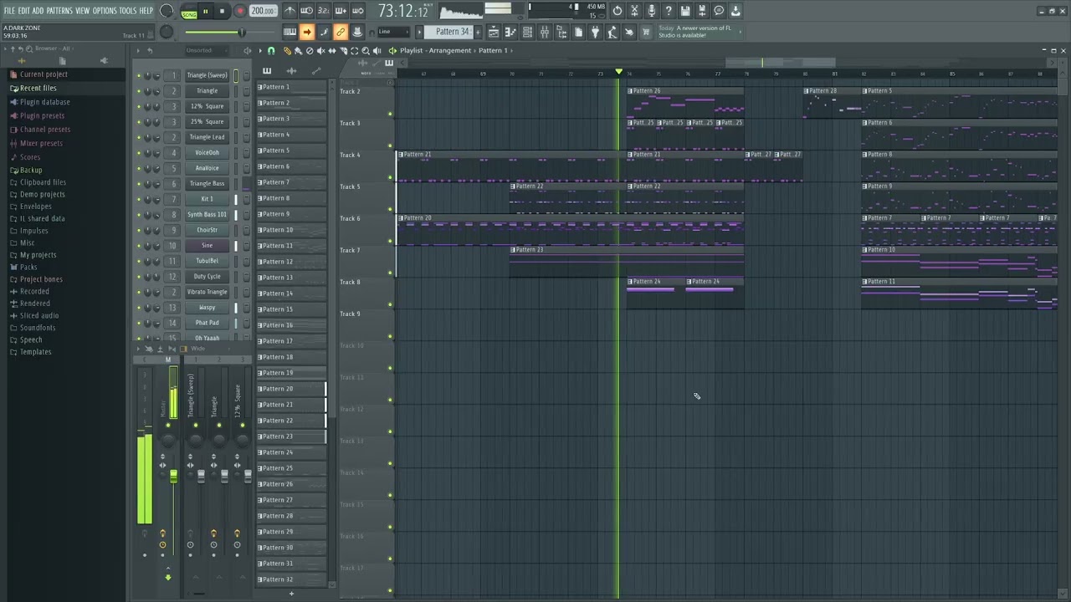Image resolution: width=1071 pixels, height=602 pixels.
Task: Select the mute tool in playlist toolbar
Action: [x=320, y=50]
